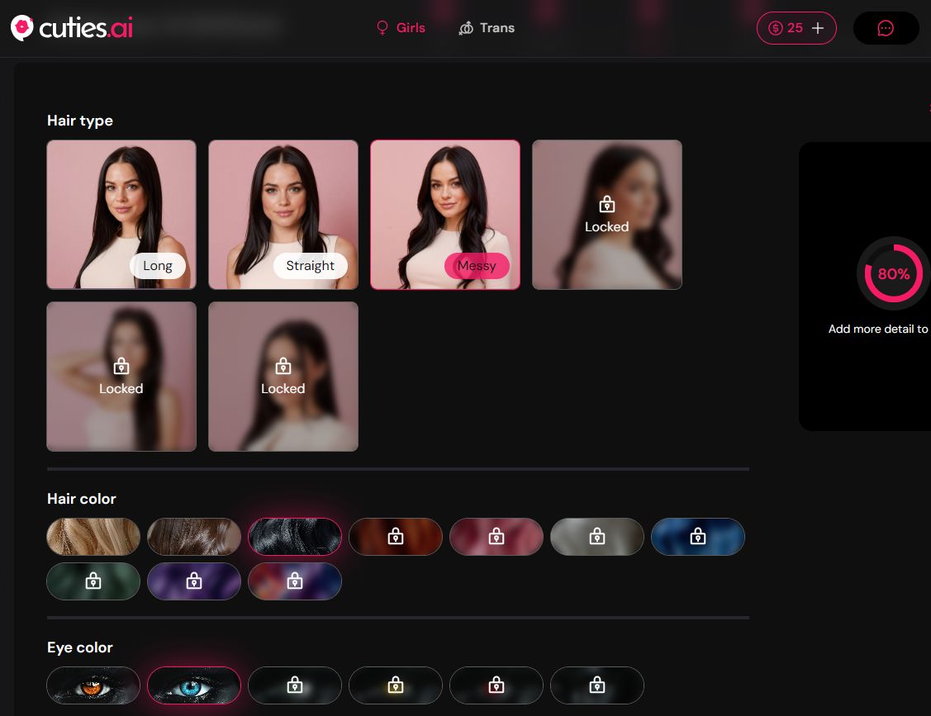Image resolution: width=931 pixels, height=716 pixels.
Task: Click the lock icon on the fourth hair type
Action: tap(607, 202)
